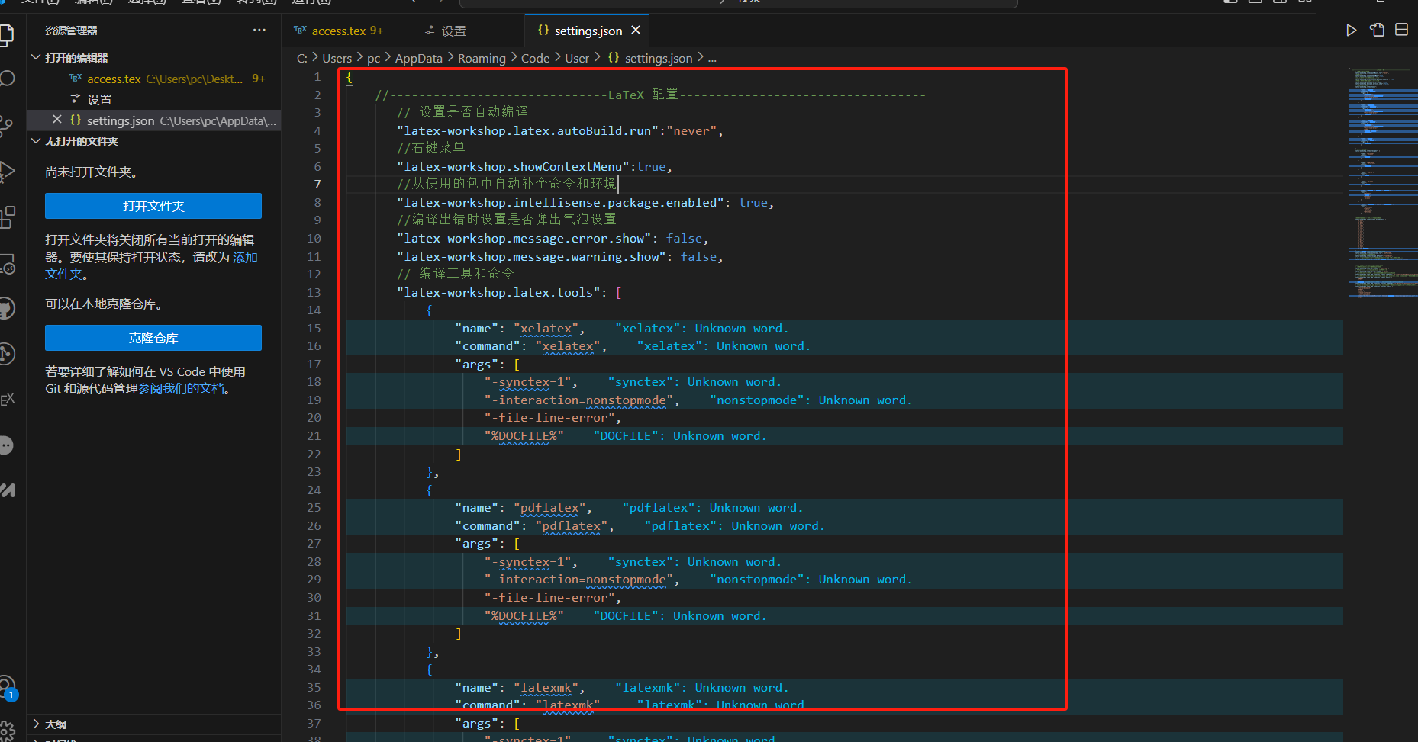This screenshot has height=742, width=1418.
Task: Click the 打开文件夹 button
Action: pyautogui.click(x=153, y=206)
